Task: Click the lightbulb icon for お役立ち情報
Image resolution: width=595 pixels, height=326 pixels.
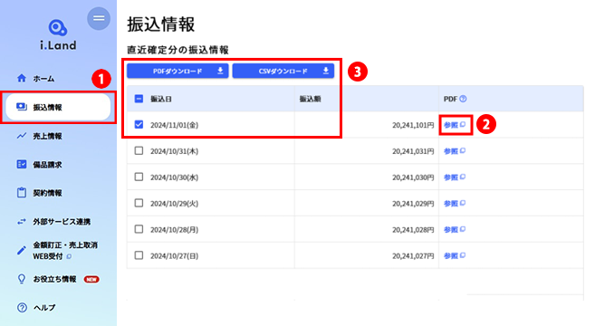Action: tap(22, 279)
